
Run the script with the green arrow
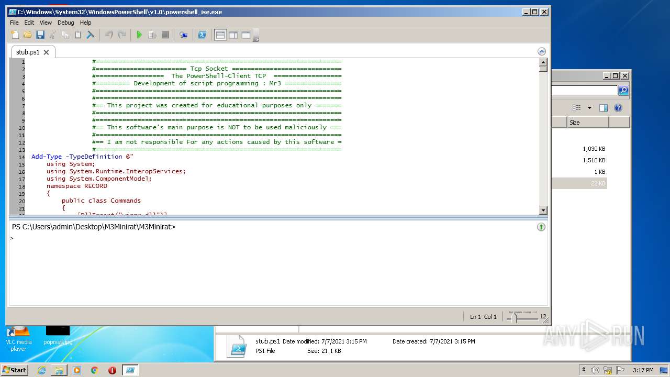[139, 35]
